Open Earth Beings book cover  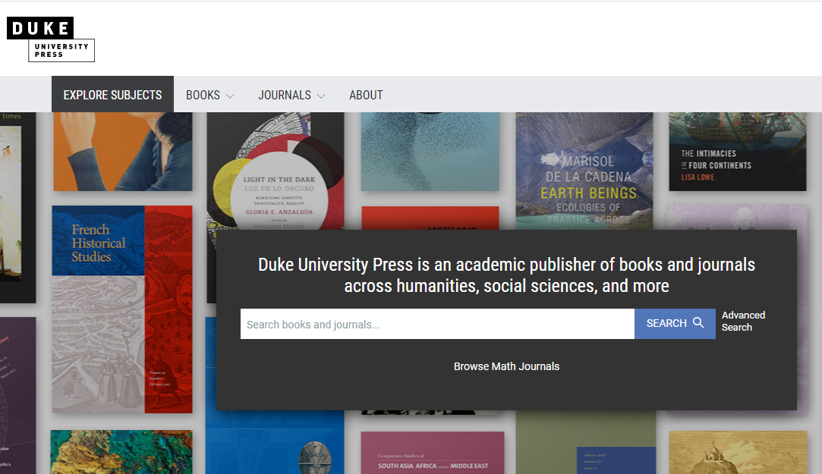pos(584,171)
